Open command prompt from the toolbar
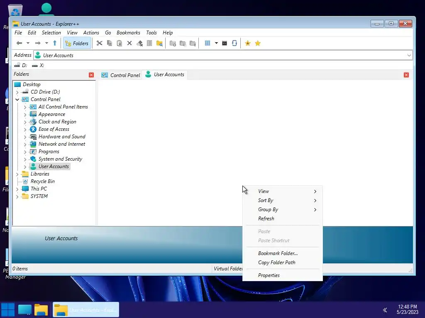 (x=225, y=43)
